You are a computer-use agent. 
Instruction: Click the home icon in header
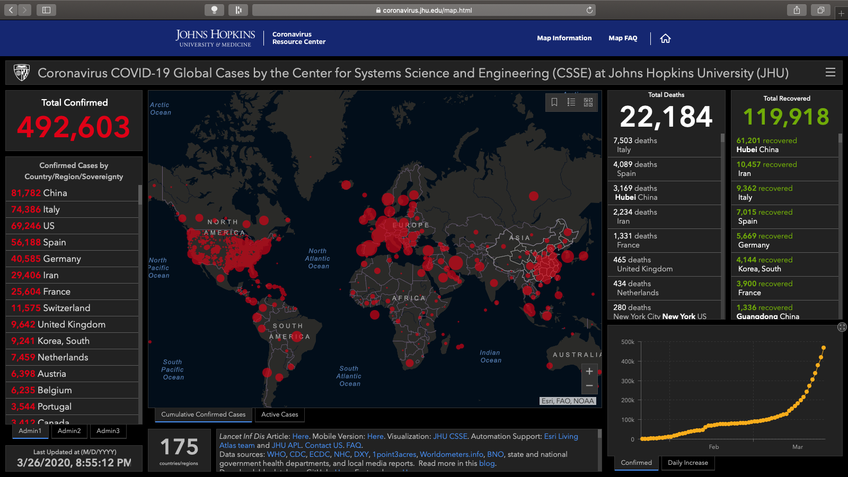coord(665,38)
